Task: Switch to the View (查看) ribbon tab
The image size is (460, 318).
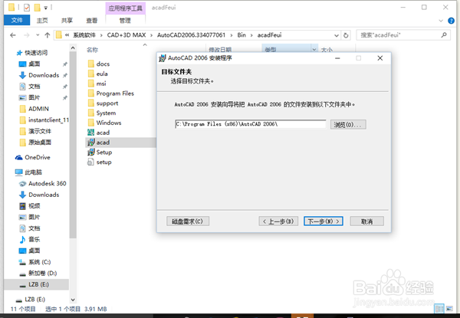Action: (91, 20)
